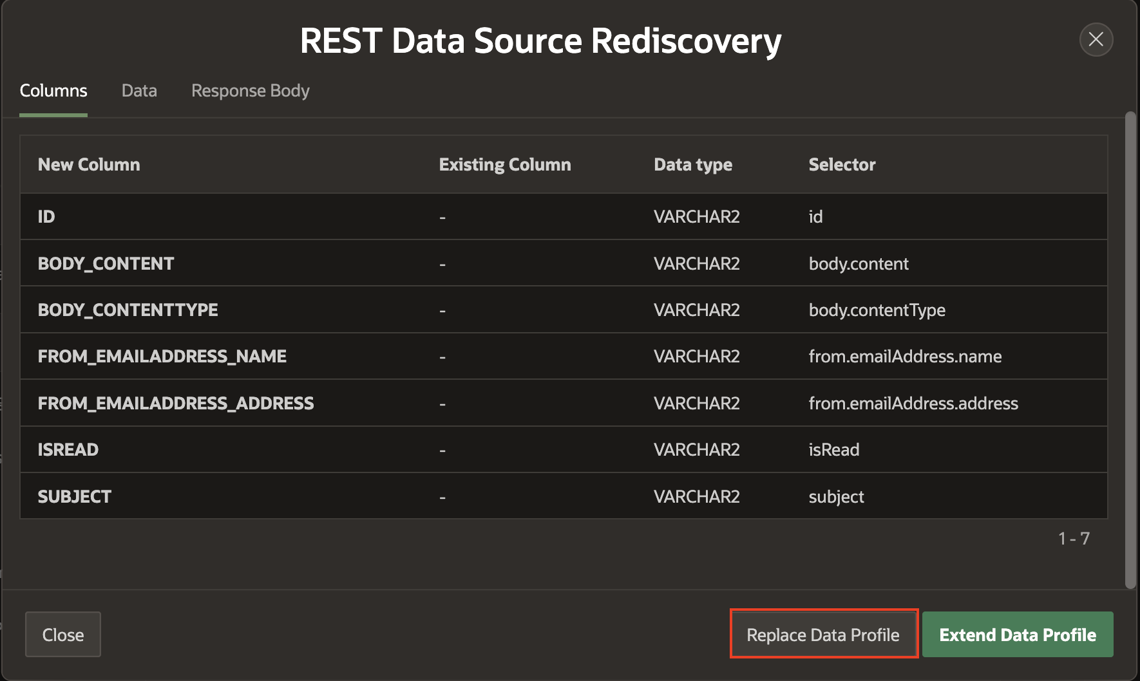Open the Response Body tab
The image size is (1140, 681).
(250, 91)
